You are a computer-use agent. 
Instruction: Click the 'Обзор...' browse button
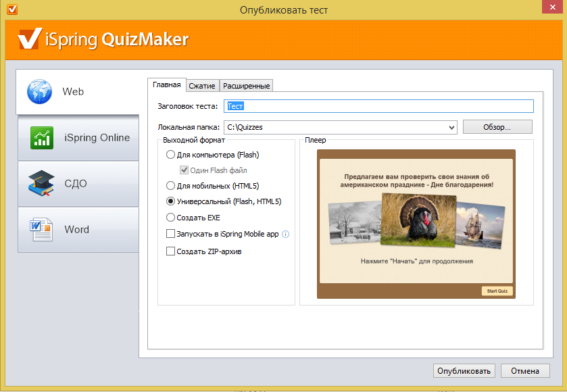497,127
